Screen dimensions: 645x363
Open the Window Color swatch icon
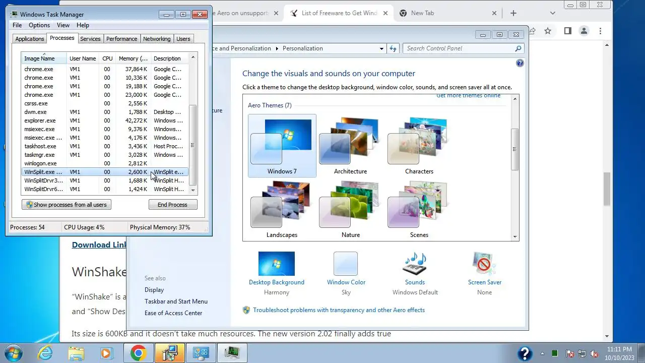click(346, 264)
